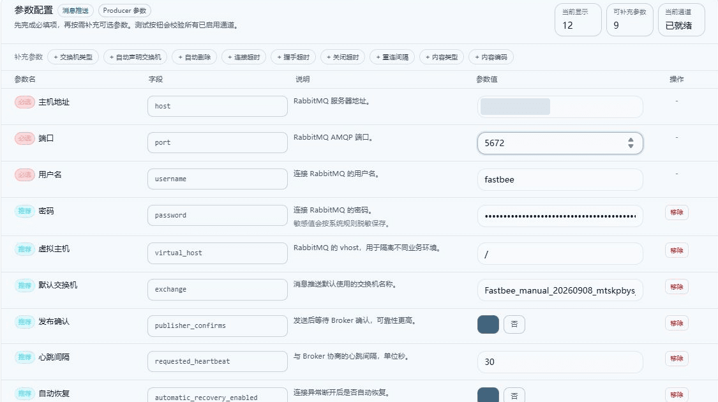
Task: Add the 重连间隔 parameter chip
Action: (392, 57)
